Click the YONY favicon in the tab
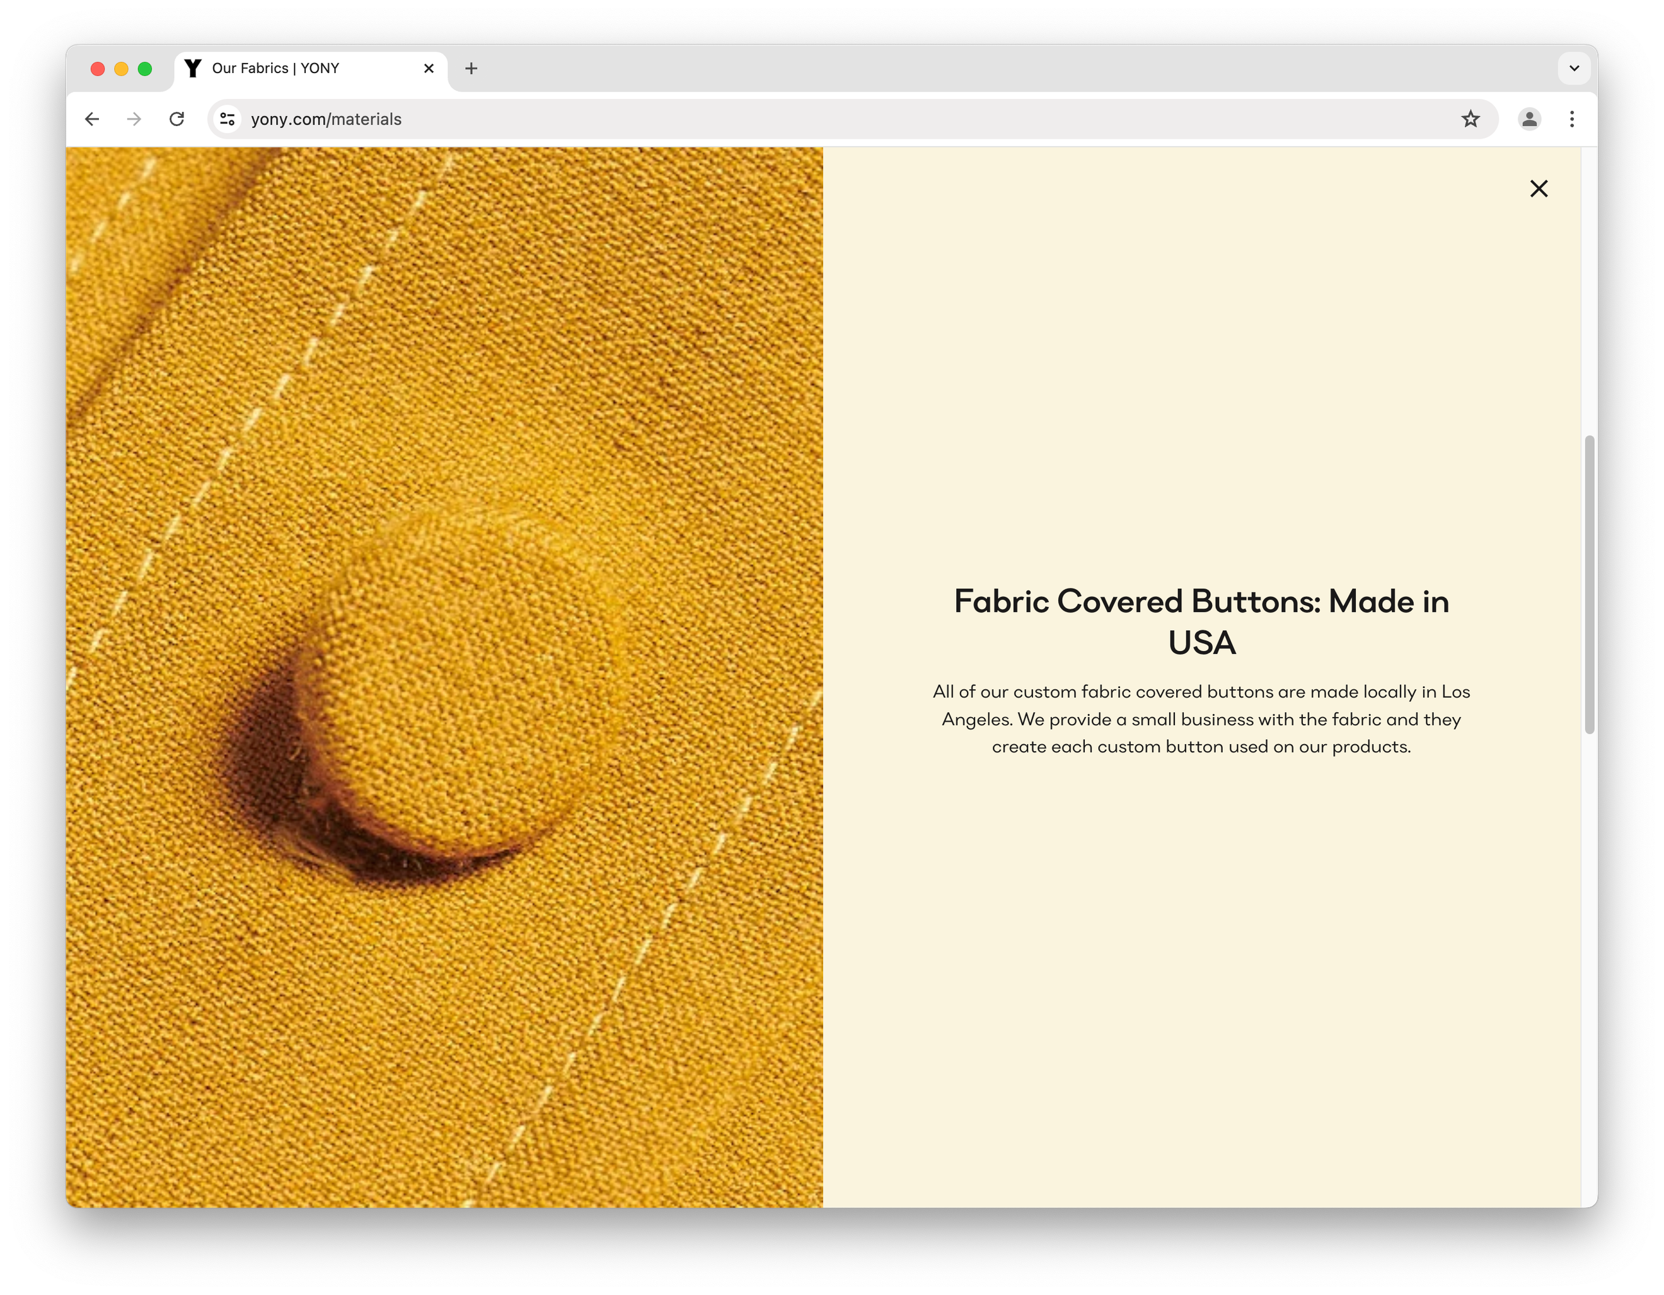 194,69
